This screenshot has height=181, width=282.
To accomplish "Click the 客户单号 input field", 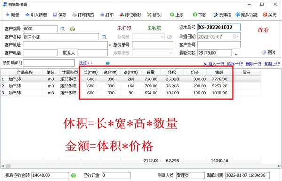I will pyautogui.click(x=219, y=45).
